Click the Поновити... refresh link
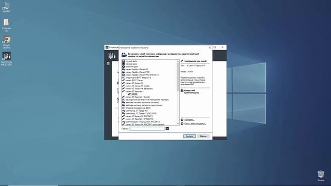 tap(189, 120)
